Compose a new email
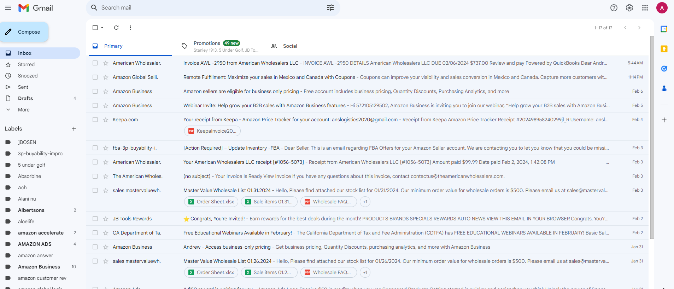Screen dimensions: 674x289 click(24, 32)
